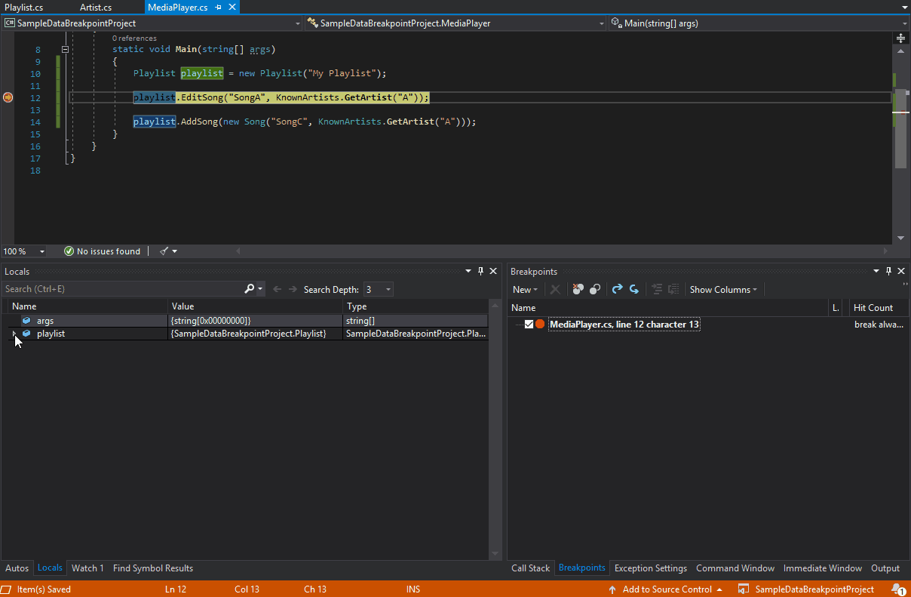This screenshot has width=911, height=597.
Task: Click Add to Source Control
Action: (x=667, y=589)
